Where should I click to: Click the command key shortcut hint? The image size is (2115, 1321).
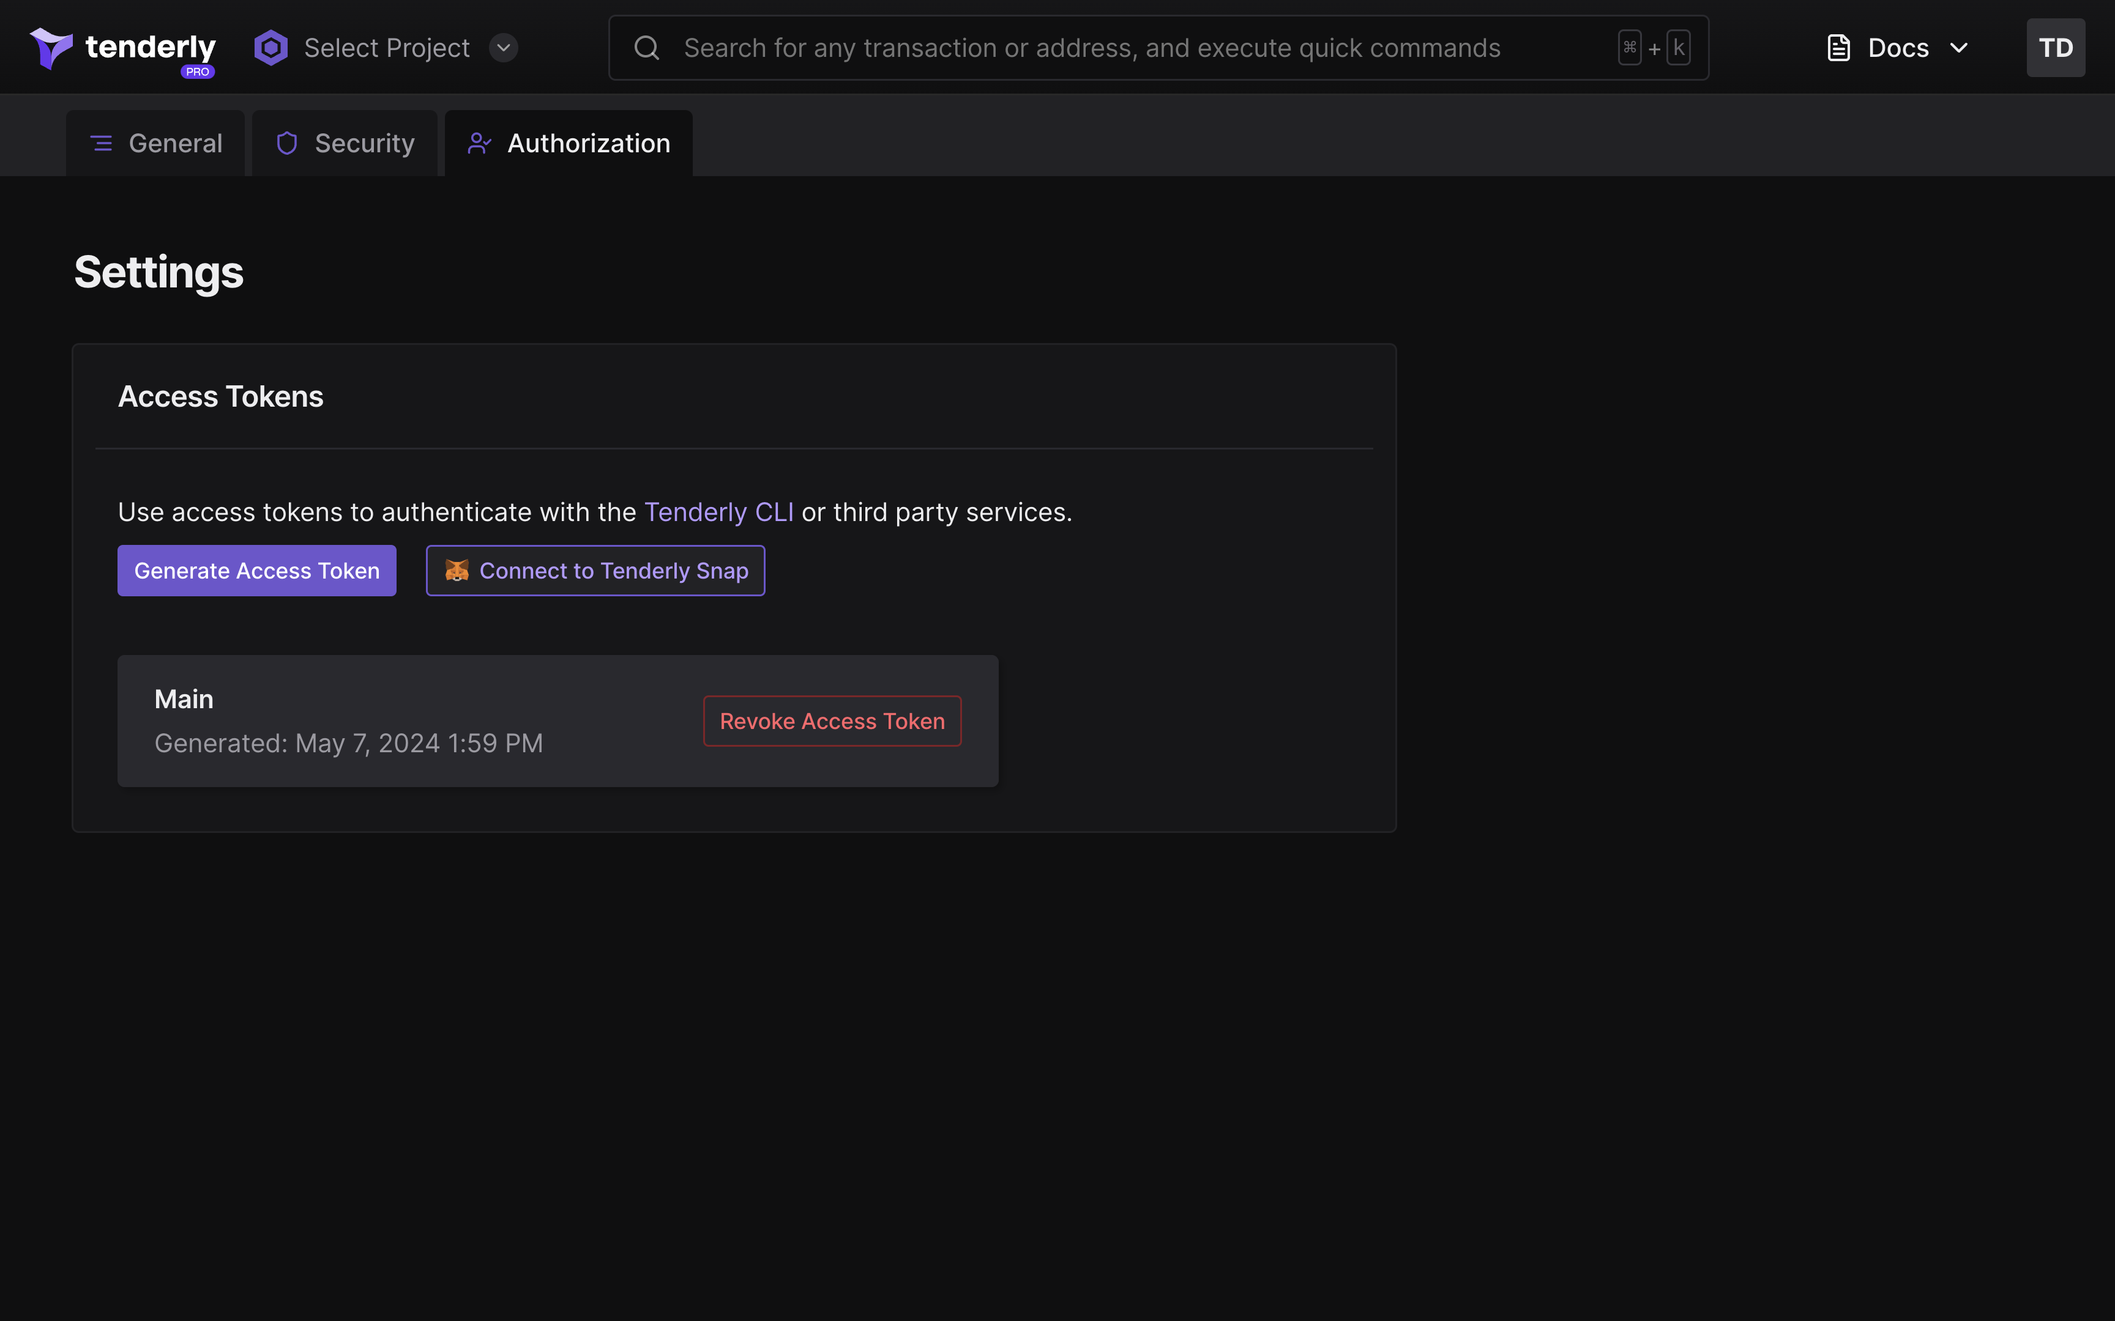pyautogui.click(x=1629, y=48)
